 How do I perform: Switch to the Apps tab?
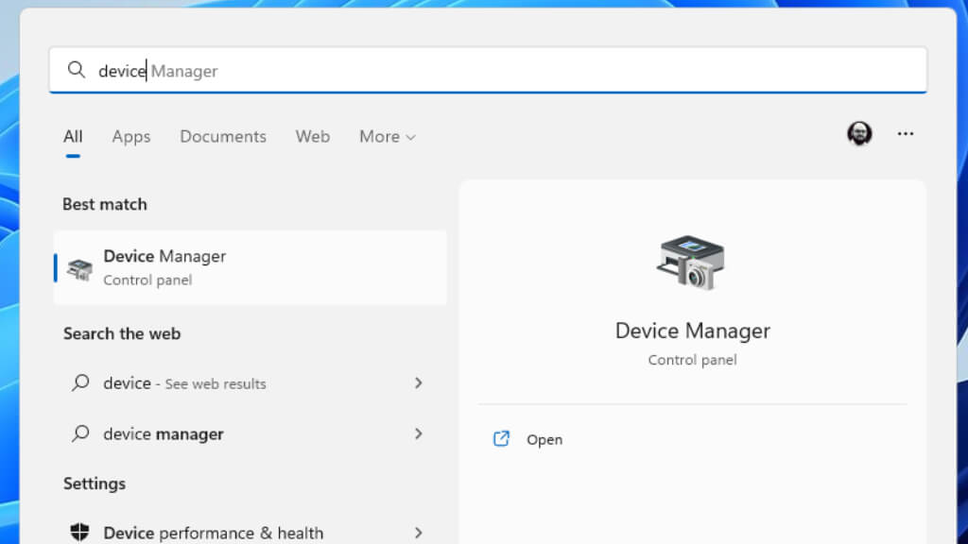click(130, 136)
